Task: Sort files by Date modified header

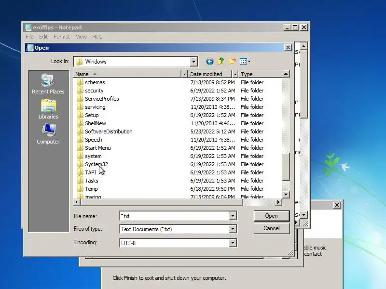Action: (x=210, y=74)
